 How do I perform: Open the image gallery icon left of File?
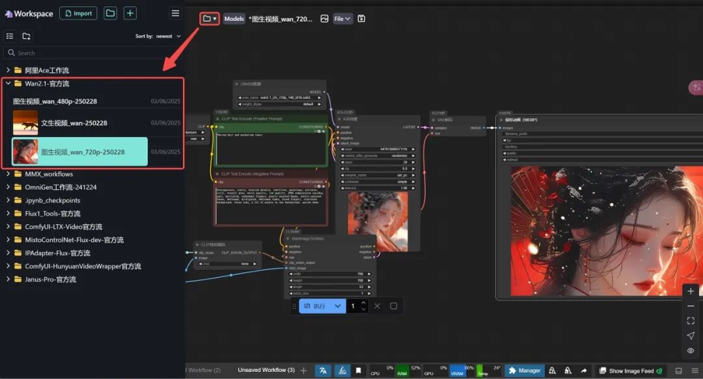324,18
